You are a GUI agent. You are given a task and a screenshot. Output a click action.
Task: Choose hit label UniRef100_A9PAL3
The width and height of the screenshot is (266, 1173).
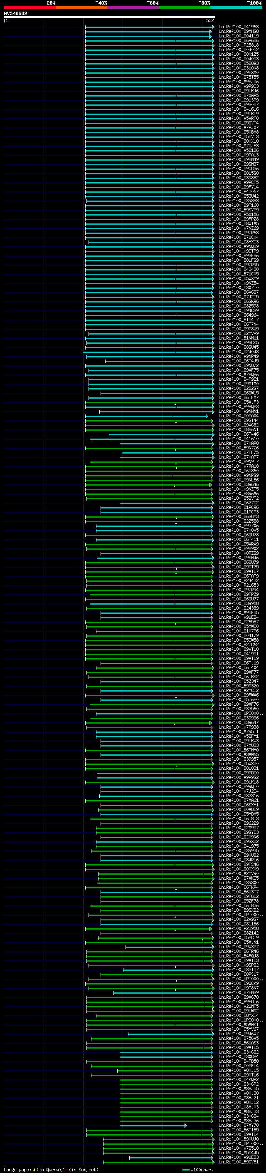pos(239,155)
